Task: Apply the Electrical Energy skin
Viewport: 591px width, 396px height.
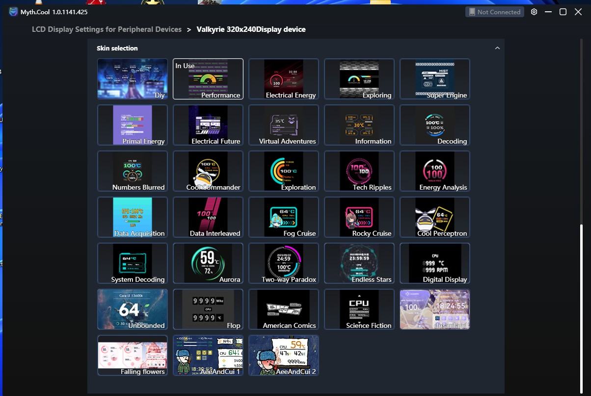Action: 283,78
